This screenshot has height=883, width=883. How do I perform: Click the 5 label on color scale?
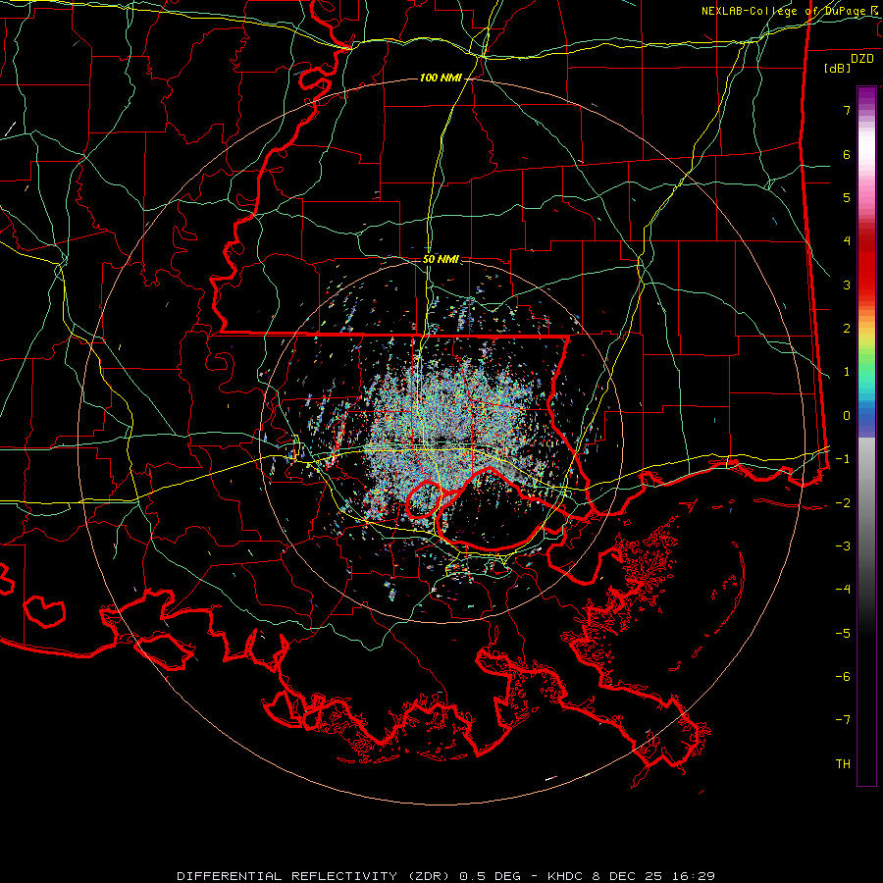coord(847,197)
